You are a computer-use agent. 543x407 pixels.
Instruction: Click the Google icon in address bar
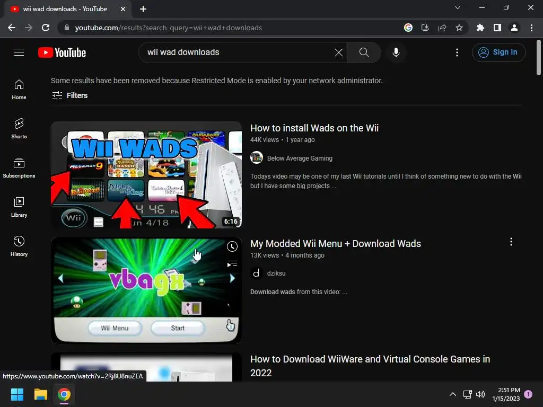point(408,28)
